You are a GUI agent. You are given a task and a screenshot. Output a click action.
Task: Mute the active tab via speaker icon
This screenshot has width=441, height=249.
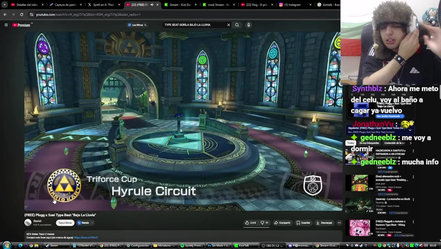click(151, 5)
